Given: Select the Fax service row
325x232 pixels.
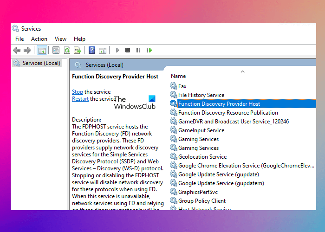Looking at the screenshot, I should click(243, 86).
